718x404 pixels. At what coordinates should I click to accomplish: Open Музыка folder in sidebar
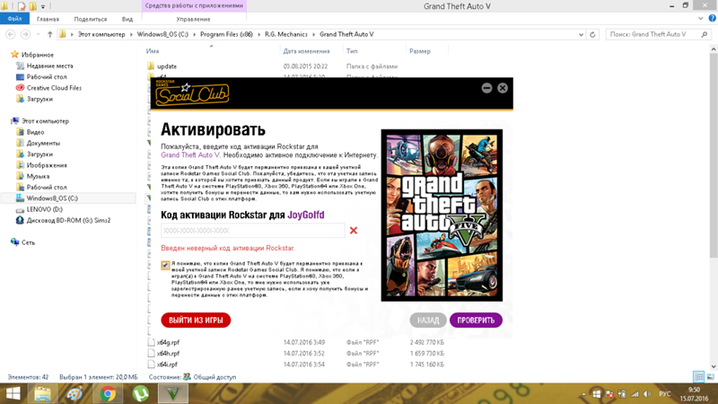tap(38, 176)
